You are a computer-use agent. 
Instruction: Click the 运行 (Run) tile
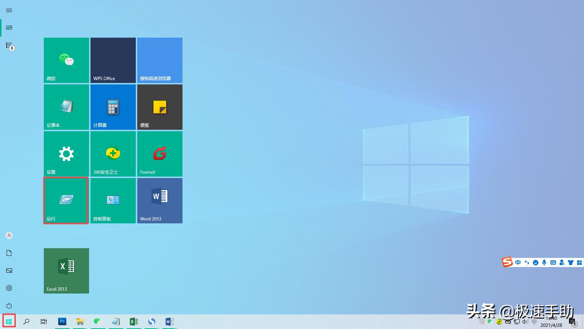(66, 201)
